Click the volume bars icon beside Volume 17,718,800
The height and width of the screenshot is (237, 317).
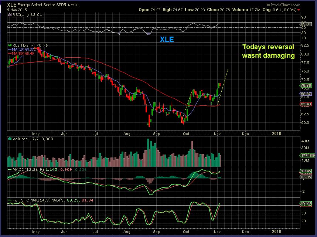[x=10, y=139]
